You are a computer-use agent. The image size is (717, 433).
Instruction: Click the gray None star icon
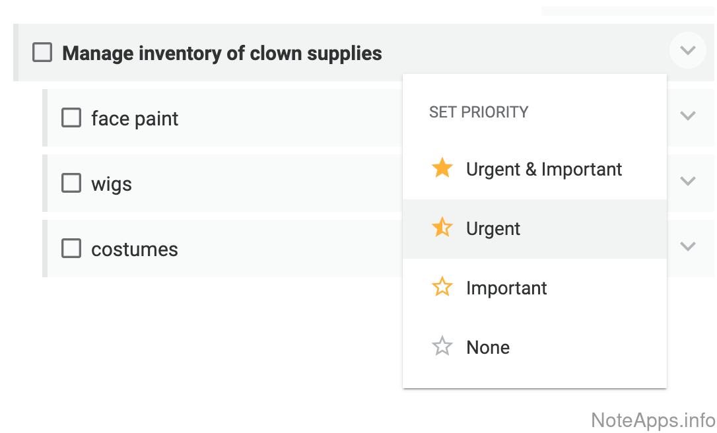tap(442, 347)
